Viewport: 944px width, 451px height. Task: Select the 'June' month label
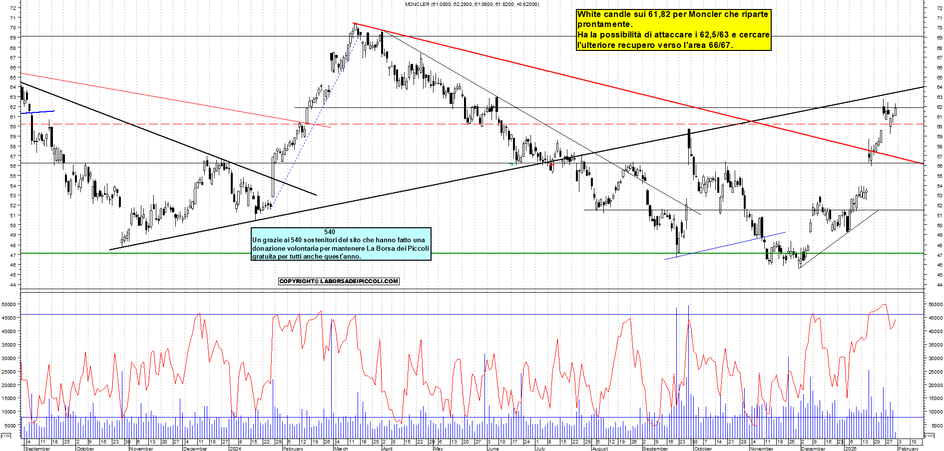click(x=492, y=449)
